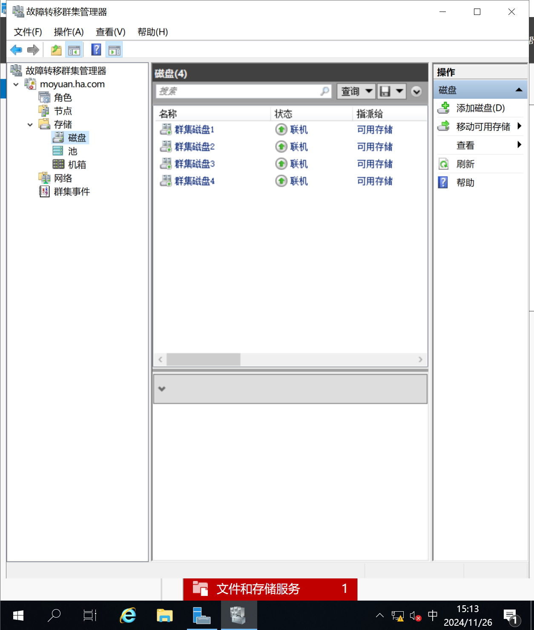Image resolution: width=534 pixels, height=630 pixels.
Task: Open the save query dropdown arrow
Action: 399,91
